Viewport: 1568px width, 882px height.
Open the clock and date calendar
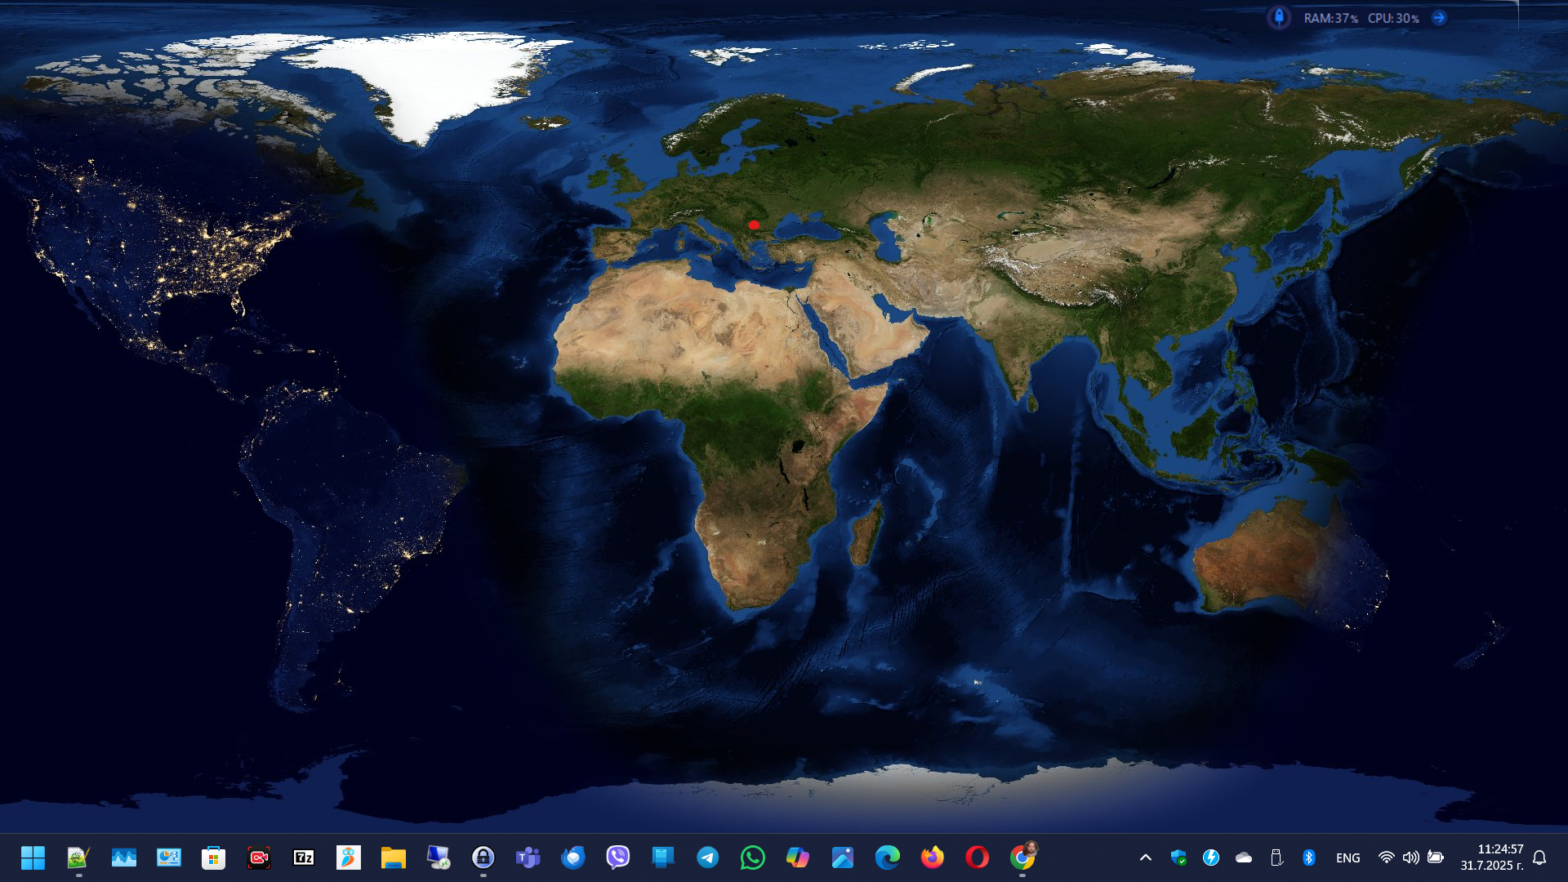click(1492, 857)
